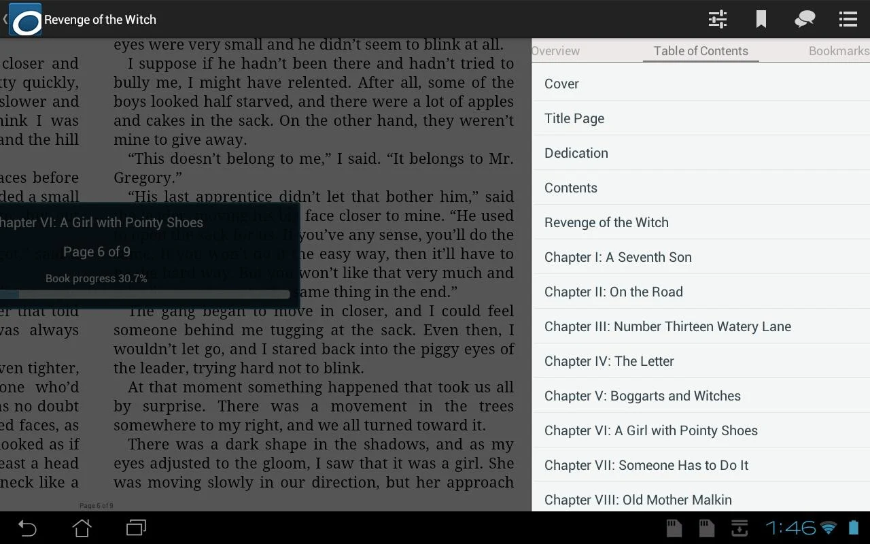Go to Cover in contents
870x544 pixels.
pos(701,84)
